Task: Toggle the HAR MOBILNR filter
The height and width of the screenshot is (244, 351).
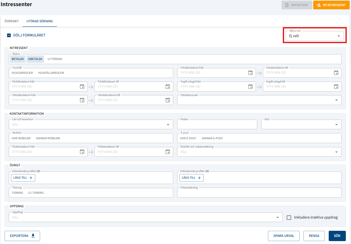Action: point(21,138)
